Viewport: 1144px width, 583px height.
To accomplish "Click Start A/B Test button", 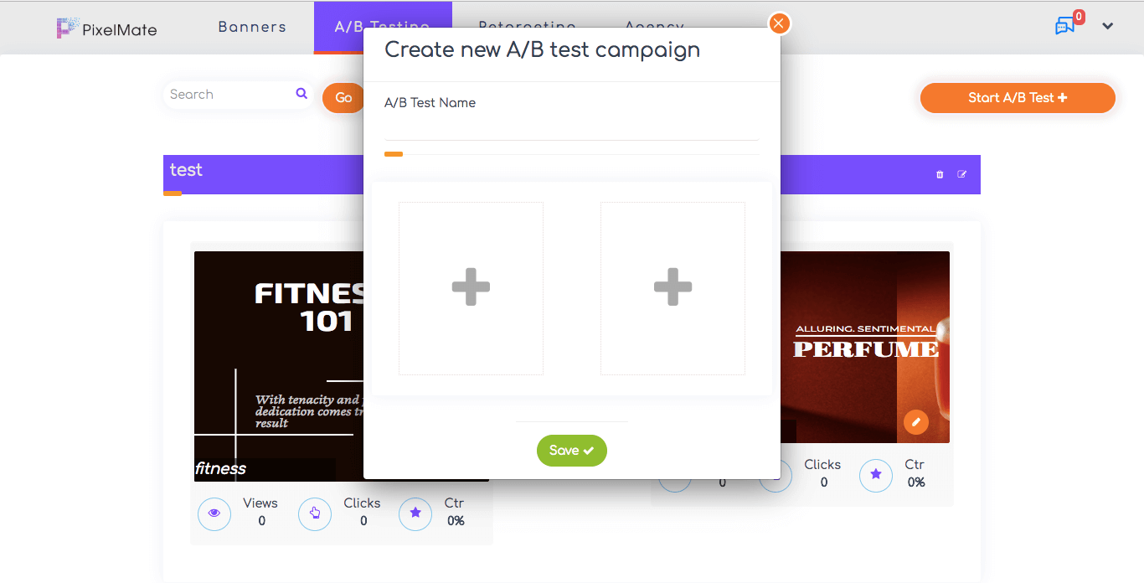I will click(x=1018, y=98).
